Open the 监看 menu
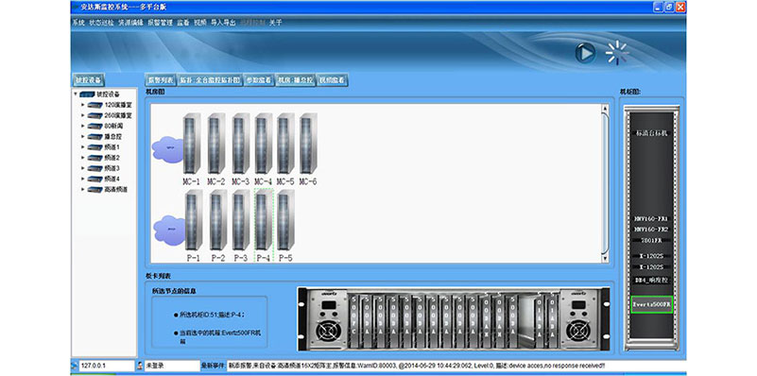 [183, 23]
